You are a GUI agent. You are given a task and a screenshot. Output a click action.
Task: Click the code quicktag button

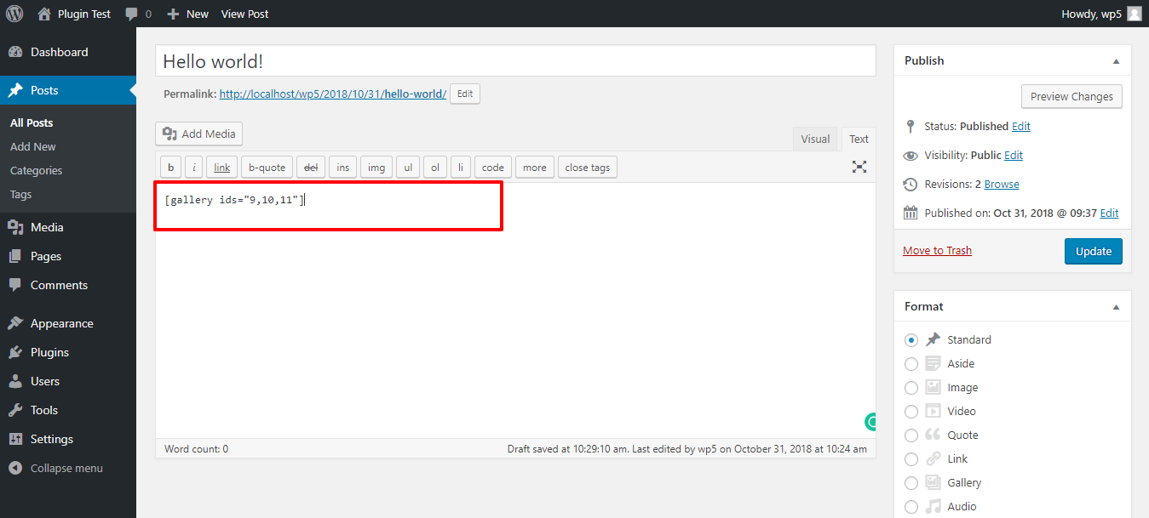point(493,168)
